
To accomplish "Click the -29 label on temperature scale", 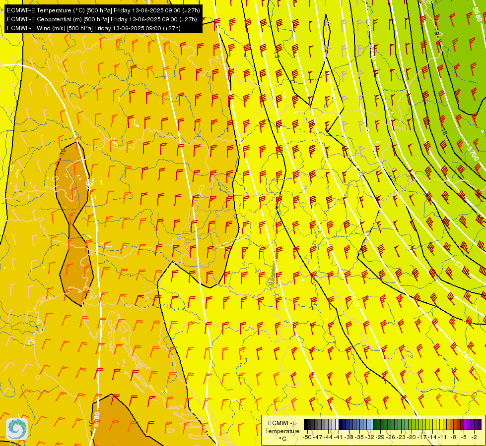I will 380,437.
